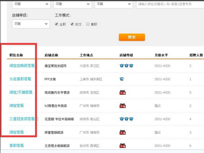Click the orange 搜索 button
Image resolution: width=204 pixels, height=153 pixels.
click(x=132, y=37)
